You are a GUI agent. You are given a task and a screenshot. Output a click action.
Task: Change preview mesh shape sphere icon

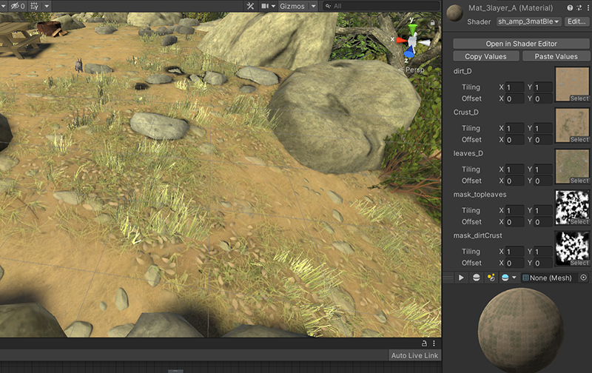pos(476,278)
